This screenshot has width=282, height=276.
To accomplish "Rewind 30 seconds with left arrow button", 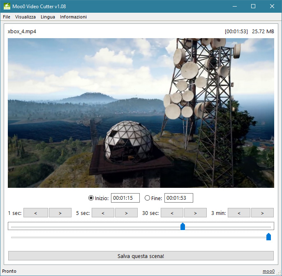I will (x=172, y=213).
